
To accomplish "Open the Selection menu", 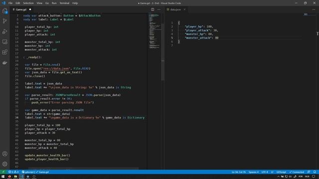I will tap(28, 3).
